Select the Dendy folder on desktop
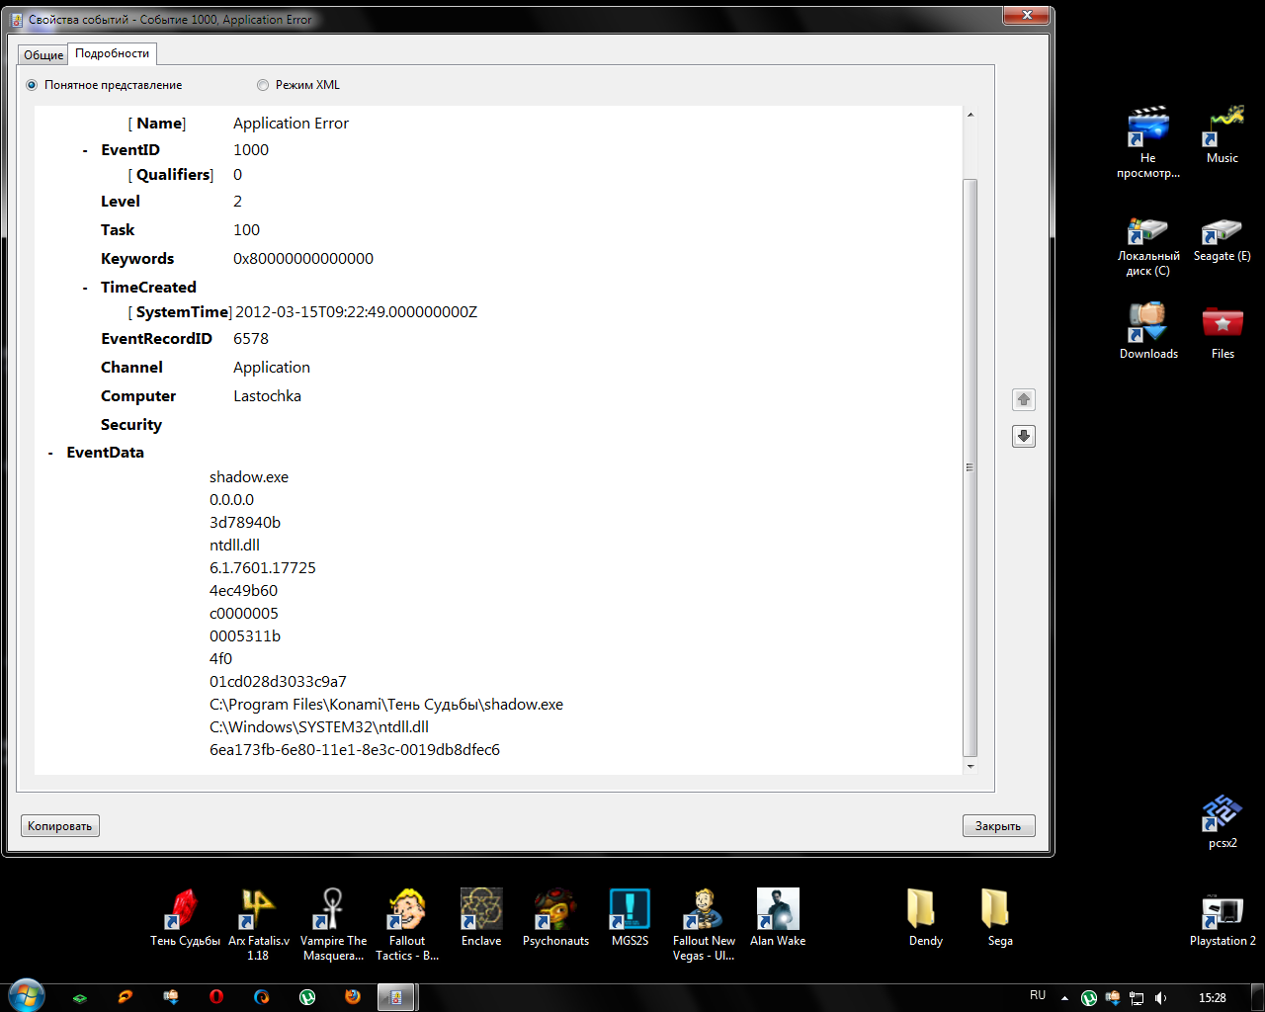 925,917
